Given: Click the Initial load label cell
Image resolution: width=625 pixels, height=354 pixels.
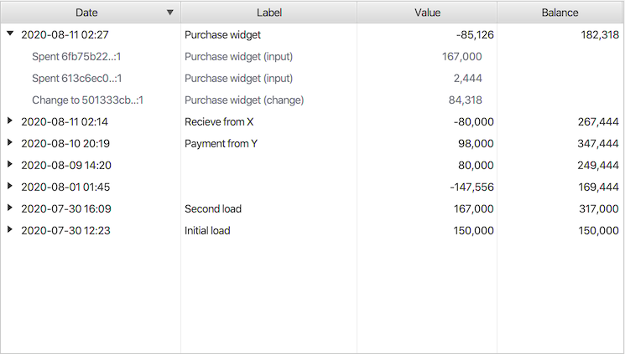Looking at the screenshot, I should [x=207, y=230].
